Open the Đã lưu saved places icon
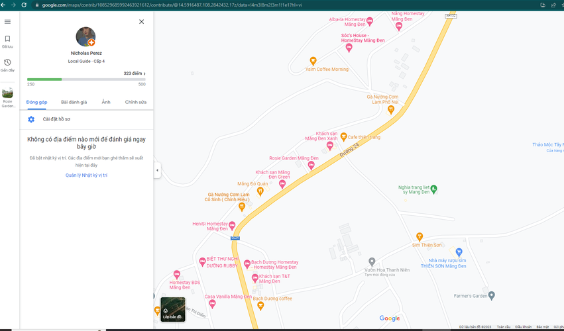The height and width of the screenshot is (331, 564). coord(7,39)
